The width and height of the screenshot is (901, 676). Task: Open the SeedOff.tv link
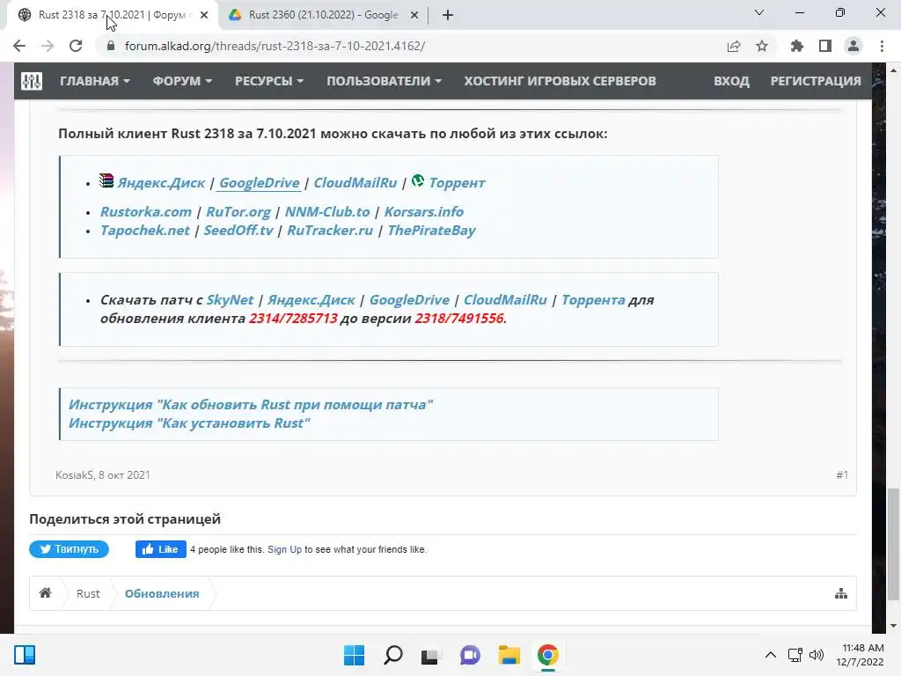click(238, 230)
